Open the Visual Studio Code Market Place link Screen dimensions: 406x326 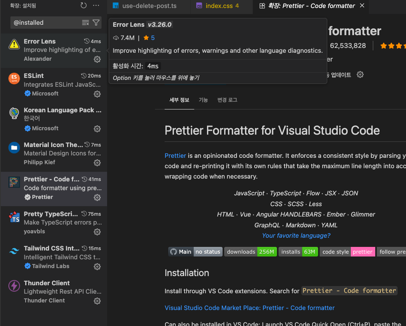(x=249, y=308)
